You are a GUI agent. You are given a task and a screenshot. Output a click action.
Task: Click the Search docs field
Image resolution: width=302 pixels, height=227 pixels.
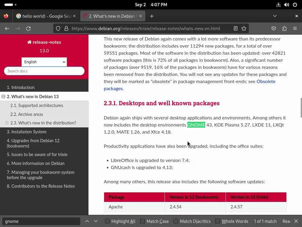(x=44, y=71)
